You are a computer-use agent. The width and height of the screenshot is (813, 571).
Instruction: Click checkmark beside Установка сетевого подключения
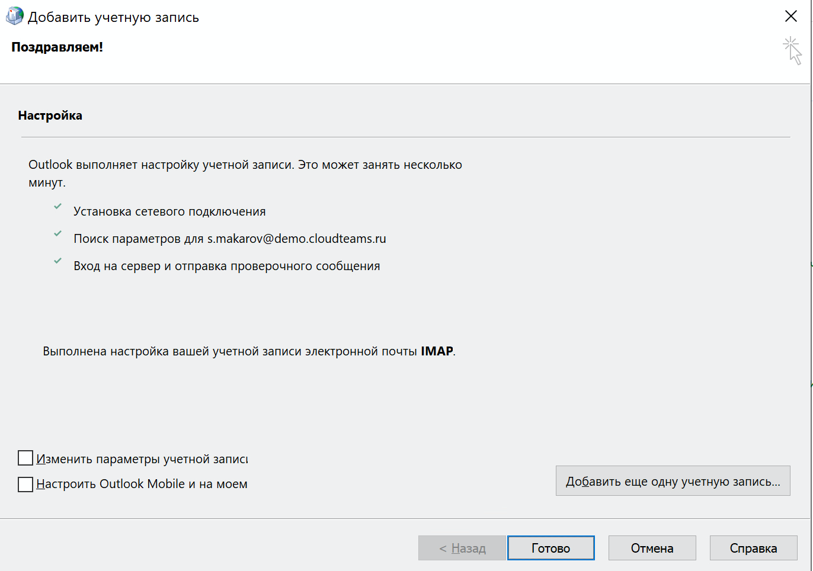(x=57, y=207)
